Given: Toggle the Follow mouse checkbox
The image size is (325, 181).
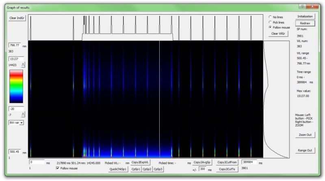Looking at the screenshot, I should coord(58,168).
